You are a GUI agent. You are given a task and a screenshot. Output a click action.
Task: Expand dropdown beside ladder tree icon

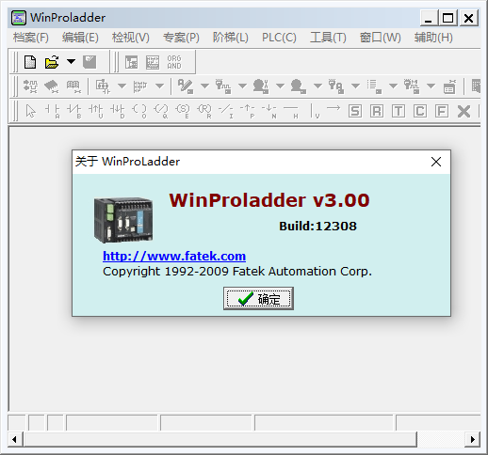point(122,86)
